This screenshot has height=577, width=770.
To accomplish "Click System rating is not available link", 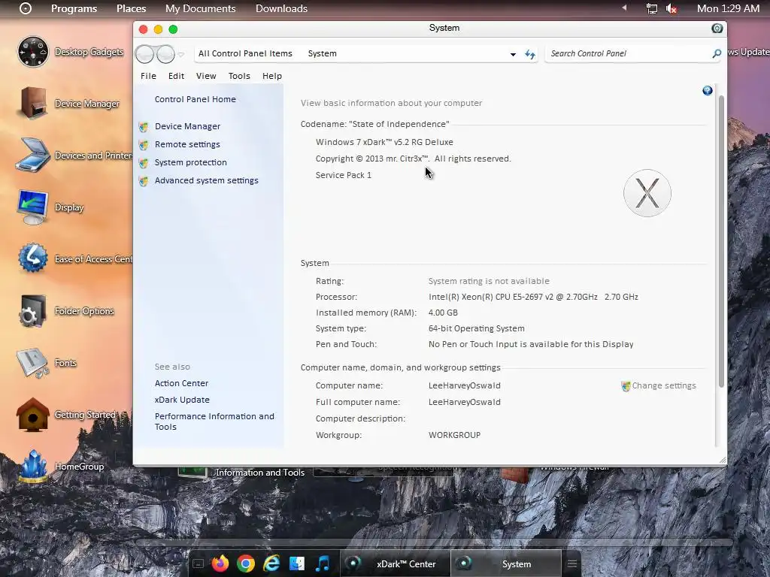I will tap(489, 281).
